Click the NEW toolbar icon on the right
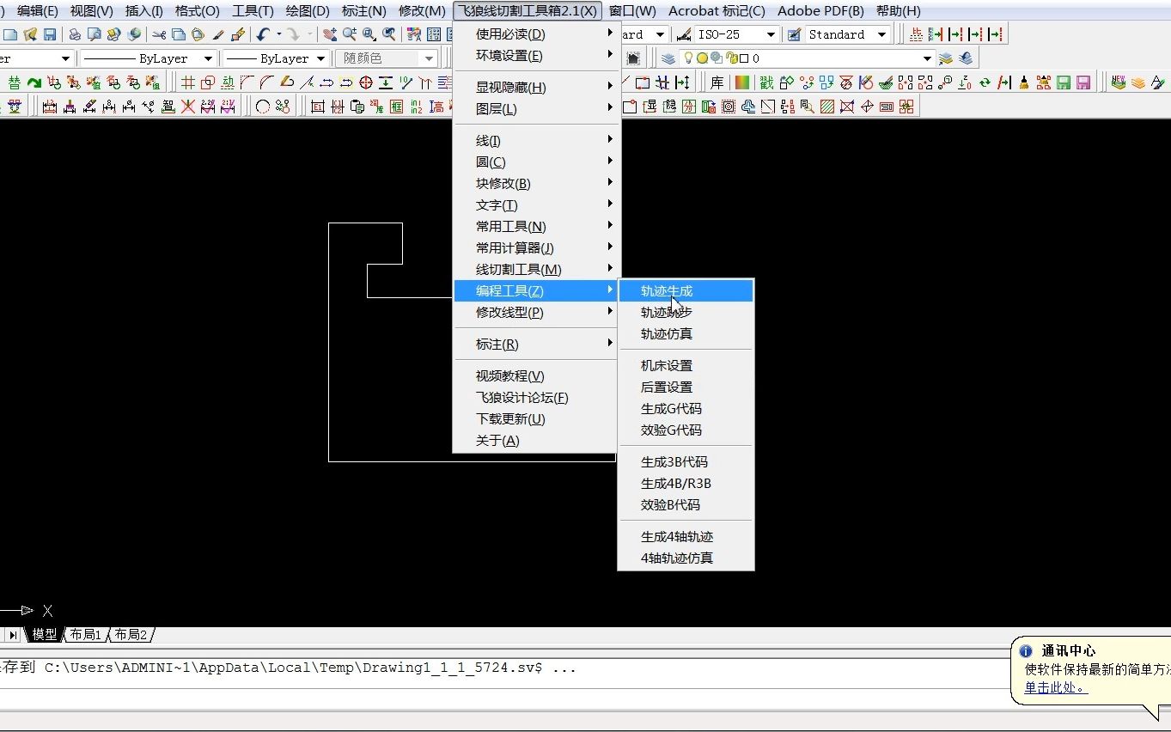The height and width of the screenshot is (732, 1171). click(1119, 83)
